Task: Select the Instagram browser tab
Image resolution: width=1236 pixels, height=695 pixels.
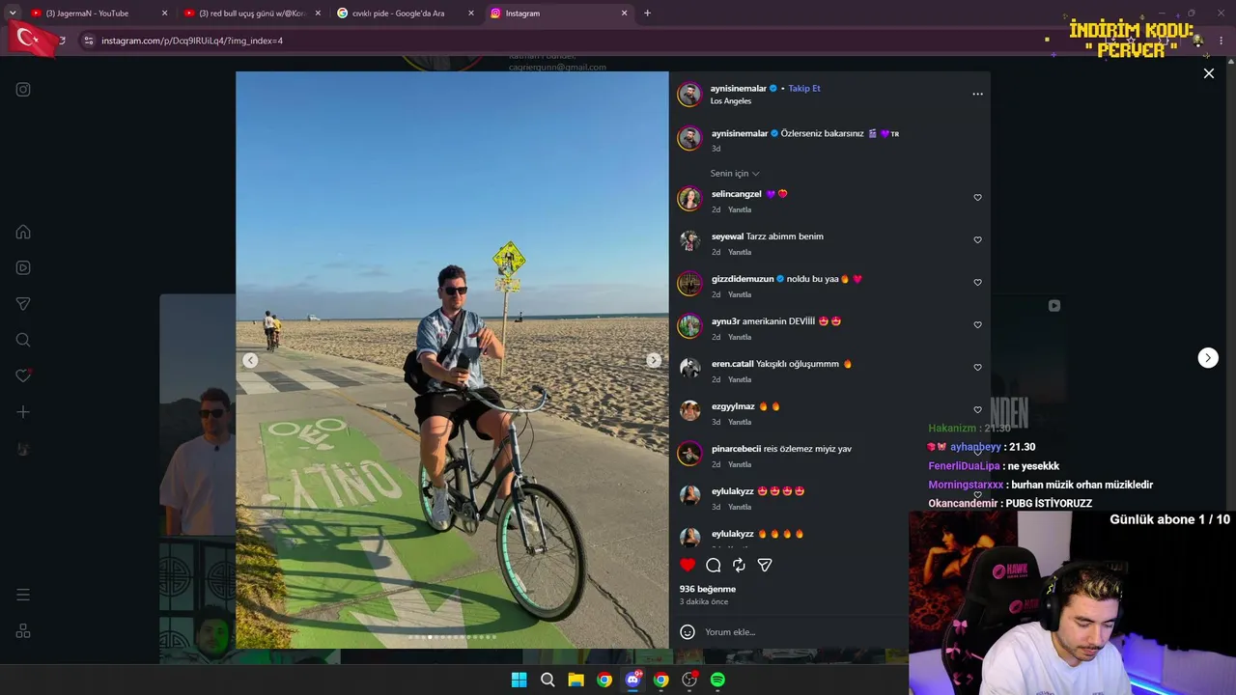Action: point(559,14)
